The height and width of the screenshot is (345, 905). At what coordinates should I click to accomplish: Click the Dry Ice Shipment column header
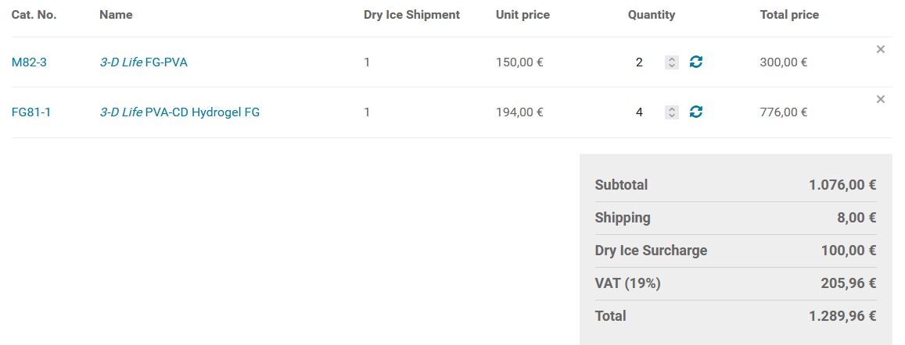pos(411,15)
